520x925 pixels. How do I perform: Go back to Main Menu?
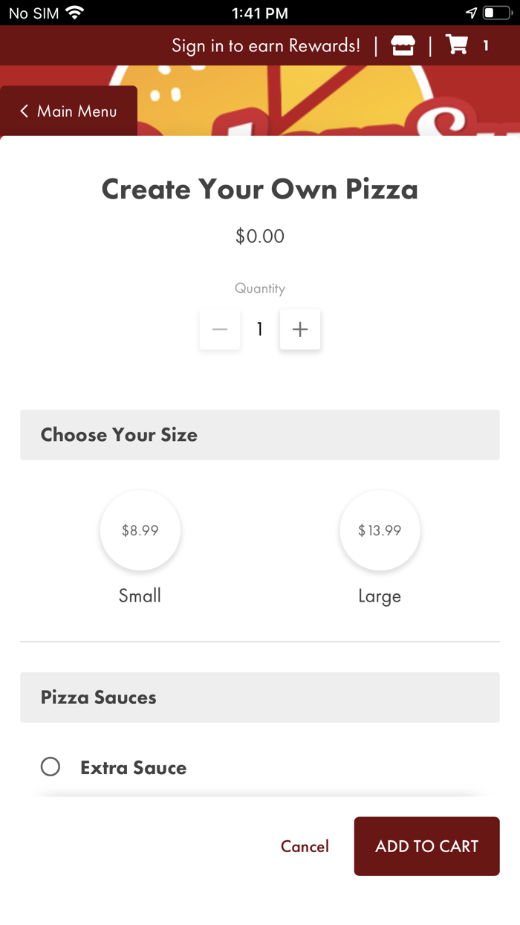tap(77, 112)
